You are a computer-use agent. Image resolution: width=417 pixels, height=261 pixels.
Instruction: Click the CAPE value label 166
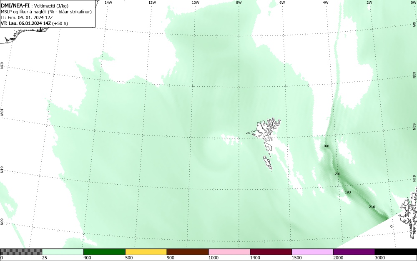tap(326, 146)
